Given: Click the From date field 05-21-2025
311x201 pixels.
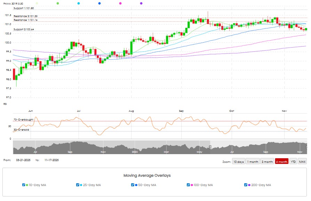Looking at the screenshot, I should [24, 160].
